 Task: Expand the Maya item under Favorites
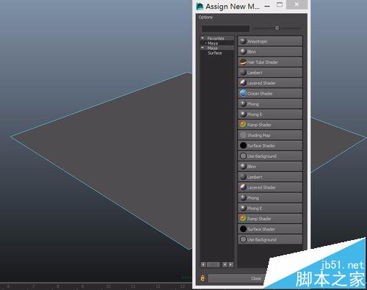tap(206, 43)
